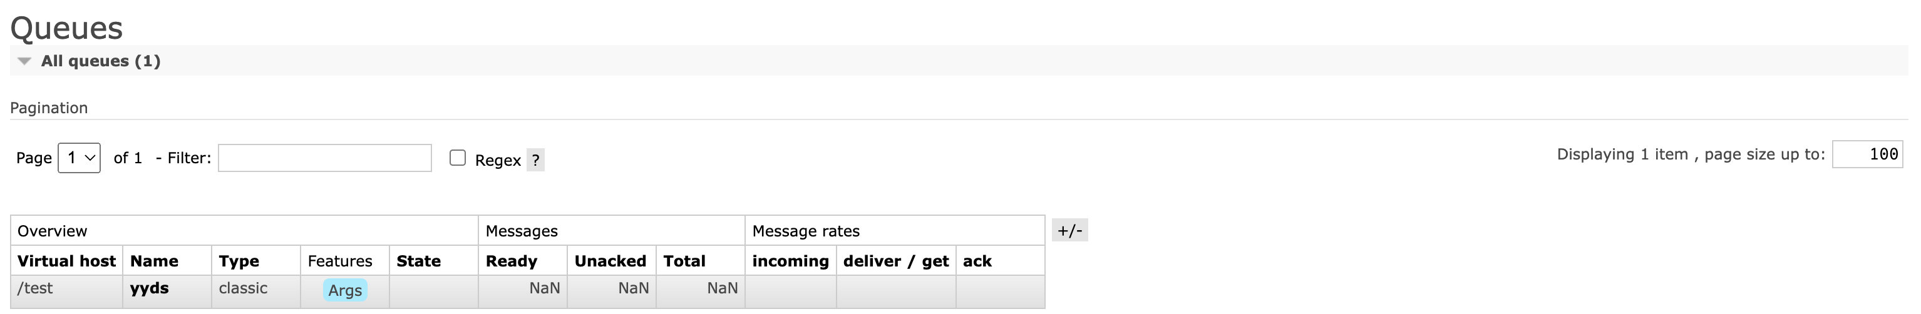Open the yyds queue link
This screenshot has height=314, width=1921.
coord(149,288)
